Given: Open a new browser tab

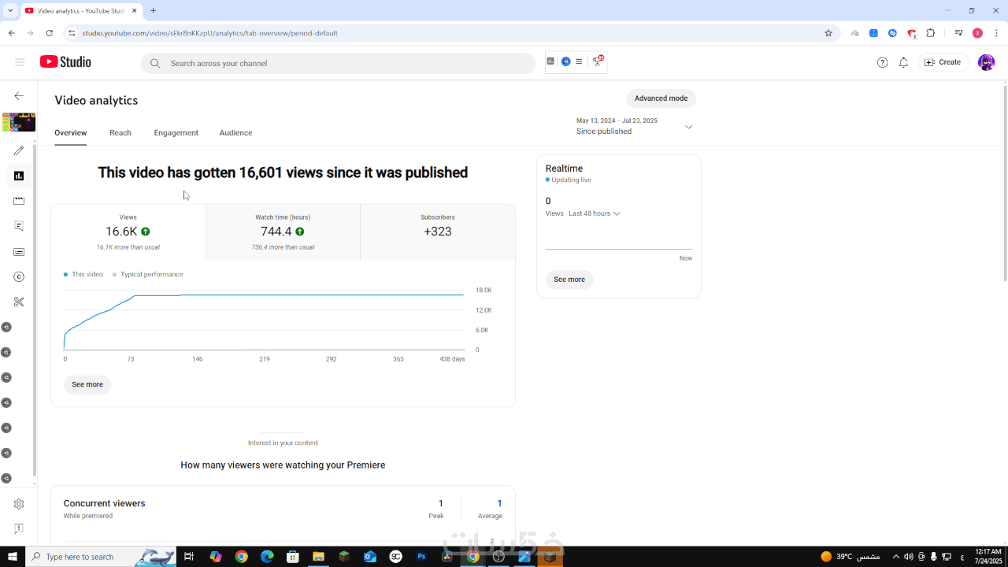Looking at the screenshot, I should pos(153,10).
